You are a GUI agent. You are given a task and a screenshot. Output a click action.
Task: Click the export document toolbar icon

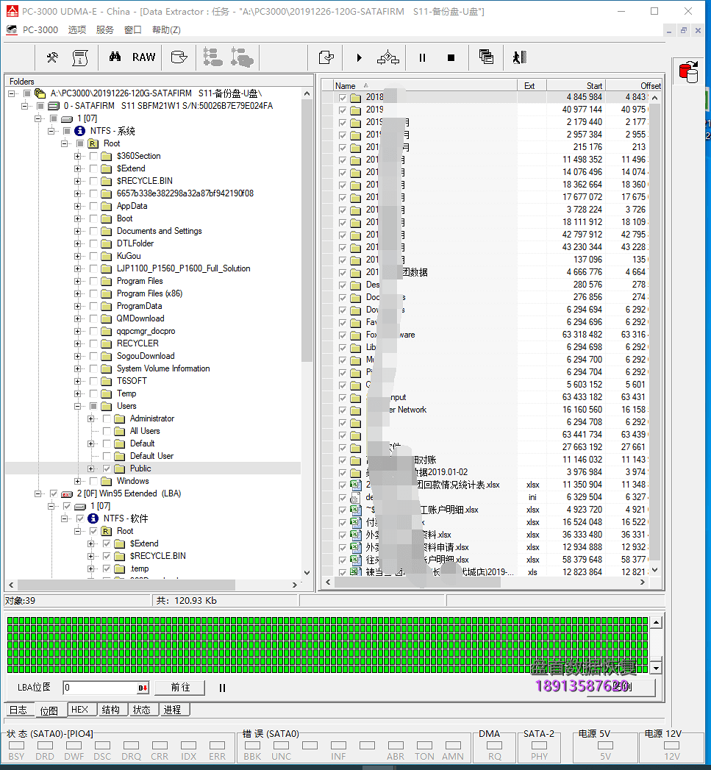326,57
